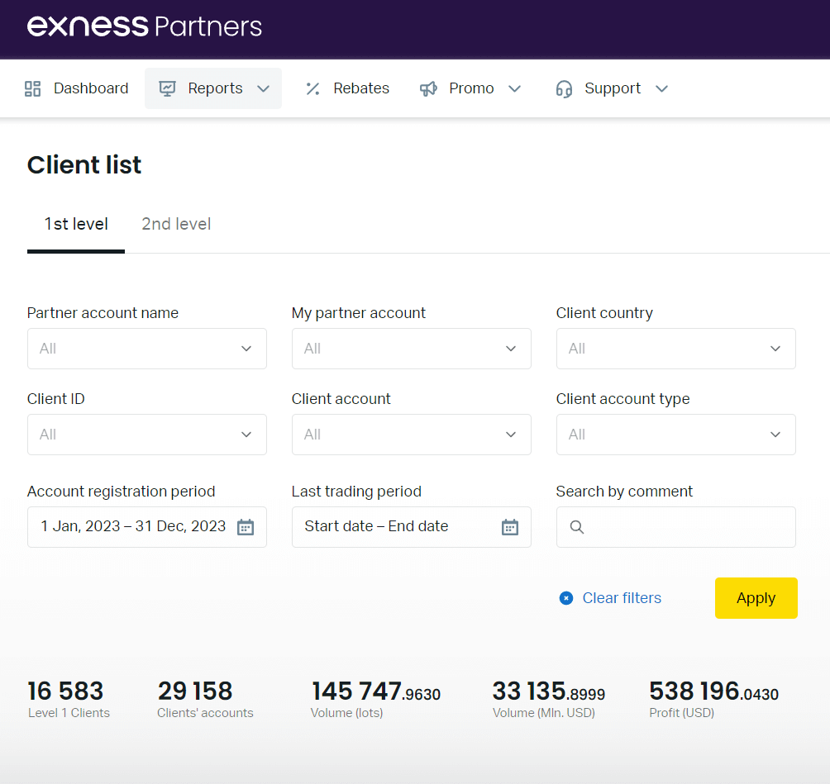830x784 pixels.
Task: Expand the Promo menu chevron
Action: point(514,88)
